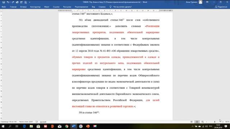The image size is (230, 129).
Task: Click the zoom out minus button
Action: pos(206,122)
